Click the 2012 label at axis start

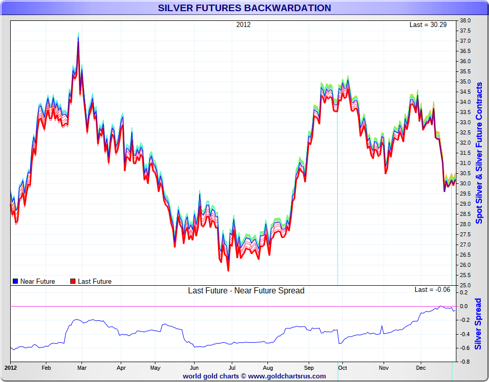click(11, 368)
